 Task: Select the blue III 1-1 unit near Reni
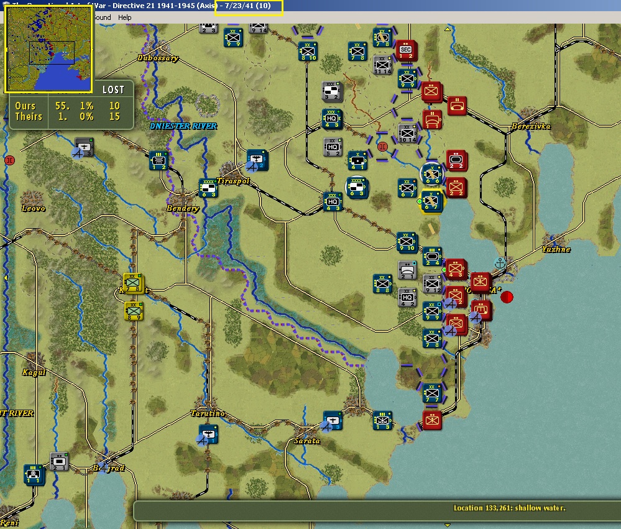coord(34,474)
